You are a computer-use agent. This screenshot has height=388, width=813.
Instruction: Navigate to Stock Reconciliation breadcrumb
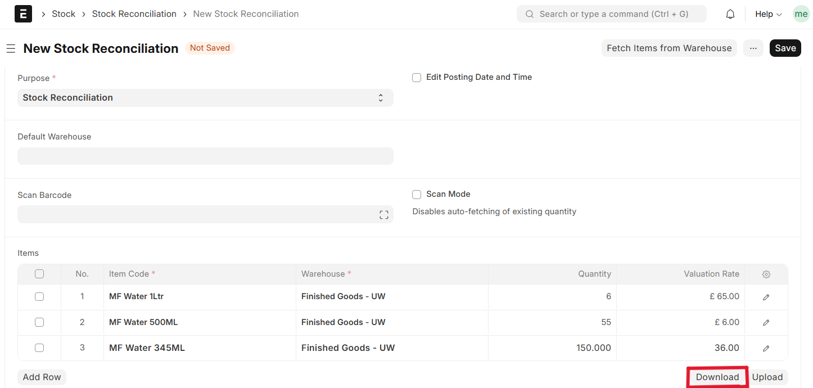134,14
